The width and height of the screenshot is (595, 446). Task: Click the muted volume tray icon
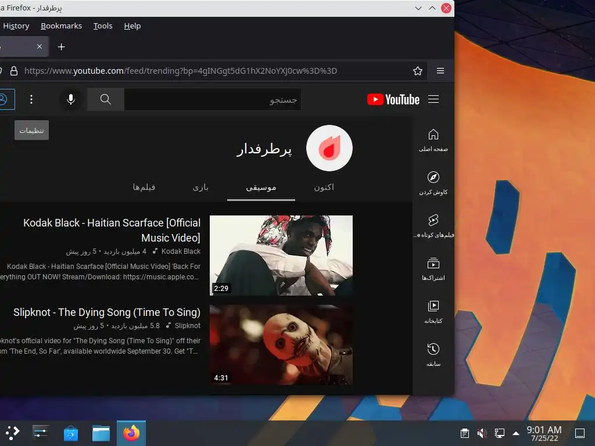pos(482,433)
